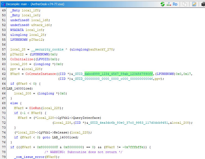
Task: Click the pencil-on-page export icon
Action: (x=194, y=4)
